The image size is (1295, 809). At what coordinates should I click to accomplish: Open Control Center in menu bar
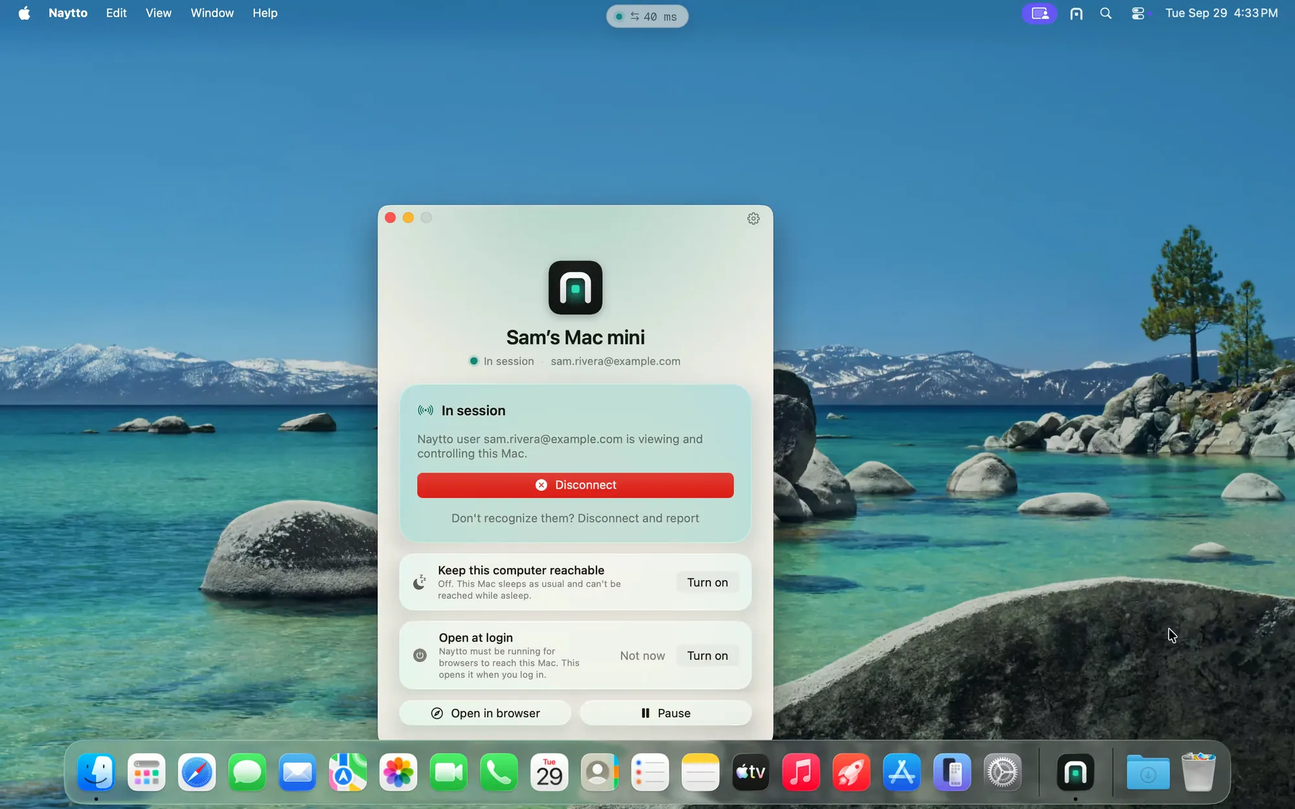(x=1138, y=14)
